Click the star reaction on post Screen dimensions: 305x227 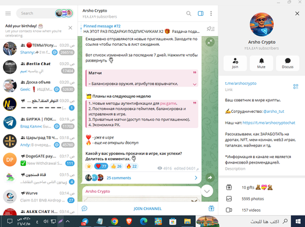(89, 166)
